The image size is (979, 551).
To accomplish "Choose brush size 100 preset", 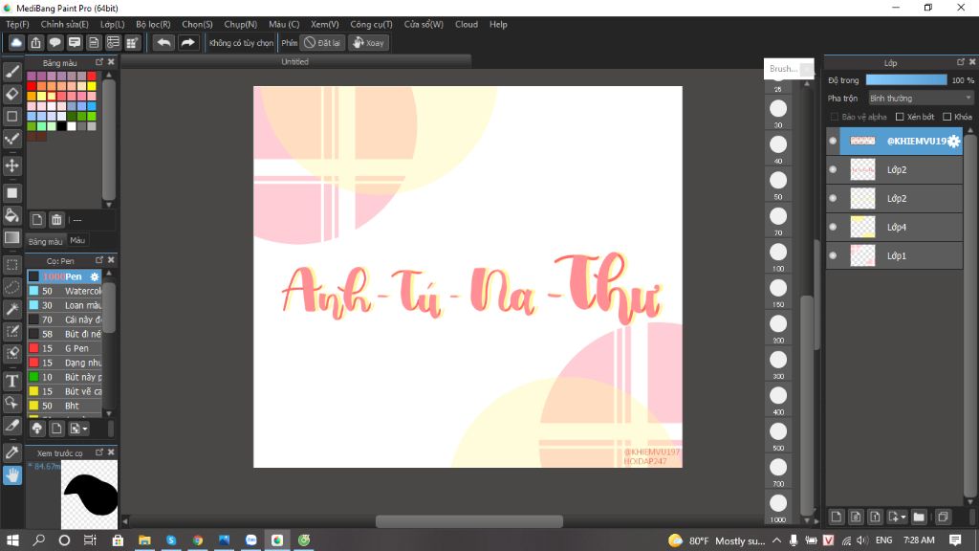I will click(x=778, y=253).
